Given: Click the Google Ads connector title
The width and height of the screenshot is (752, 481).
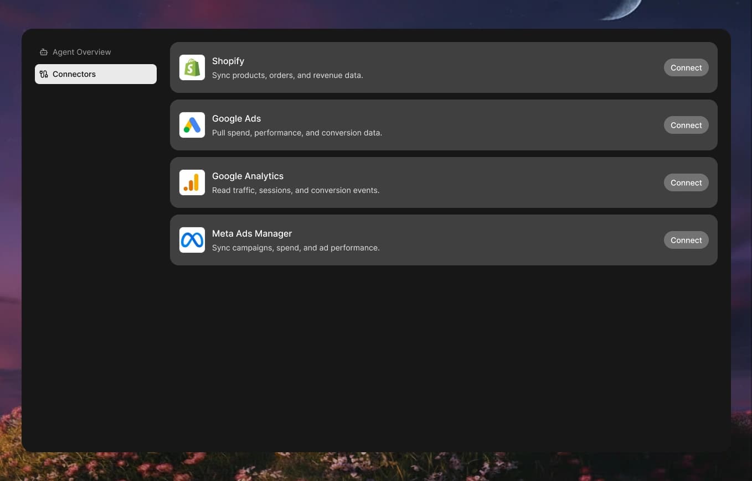Looking at the screenshot, I should (236, 118).
